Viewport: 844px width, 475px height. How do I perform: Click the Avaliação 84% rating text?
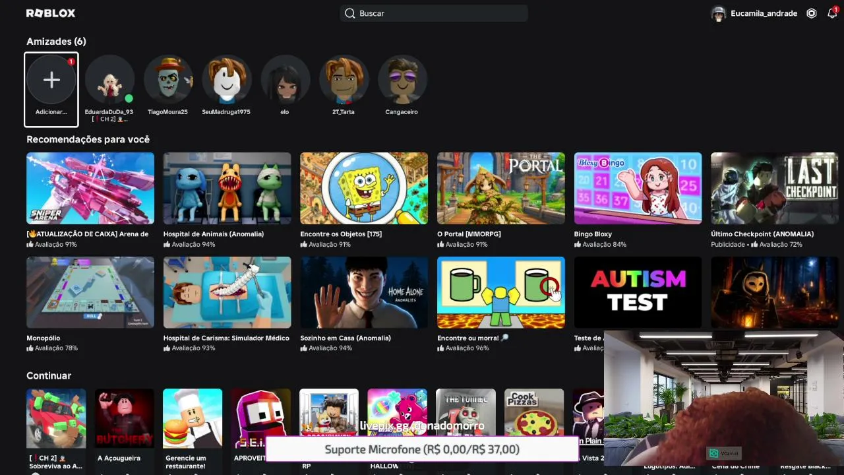click(x=605, y=244)
